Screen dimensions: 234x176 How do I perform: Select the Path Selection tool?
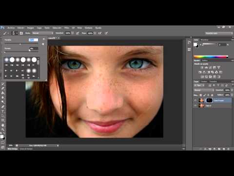pos(3,116)
